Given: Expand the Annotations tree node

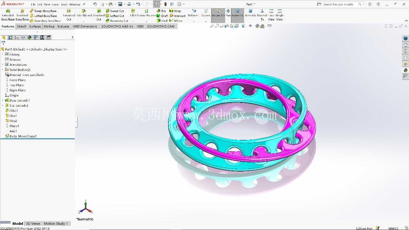Looking at the screenshot, I should pos(3,65).
